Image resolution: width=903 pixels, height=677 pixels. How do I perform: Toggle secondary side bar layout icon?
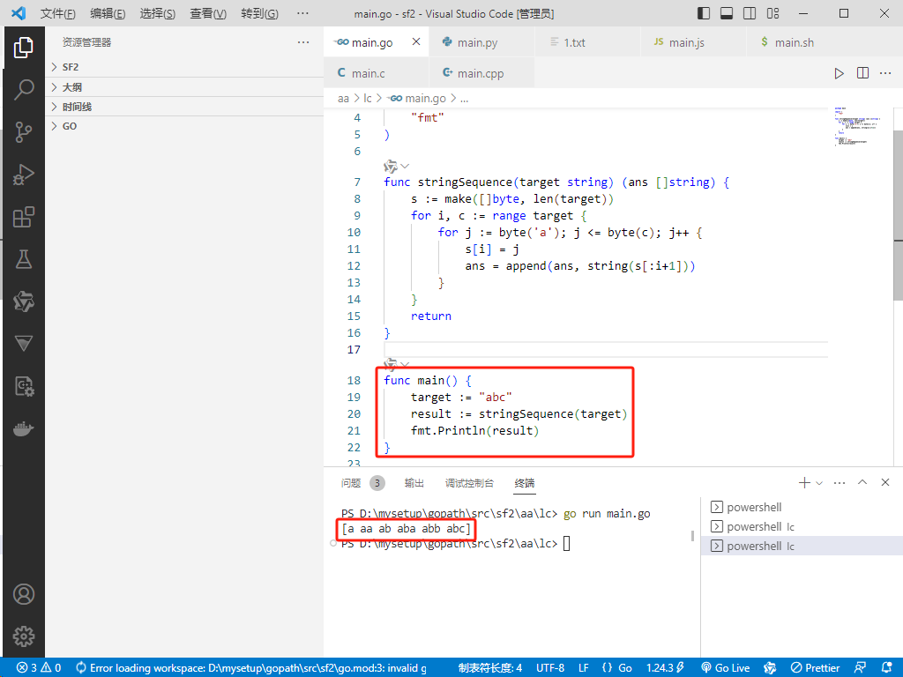click(750, 13)
